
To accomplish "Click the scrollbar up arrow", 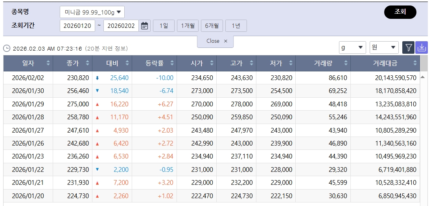I will point(422,77).
